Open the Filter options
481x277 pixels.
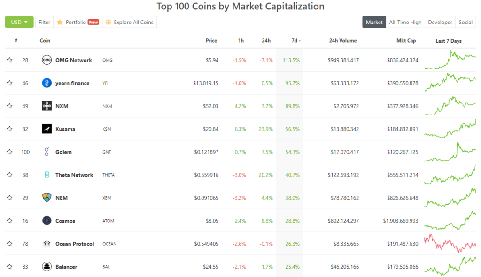44,22
